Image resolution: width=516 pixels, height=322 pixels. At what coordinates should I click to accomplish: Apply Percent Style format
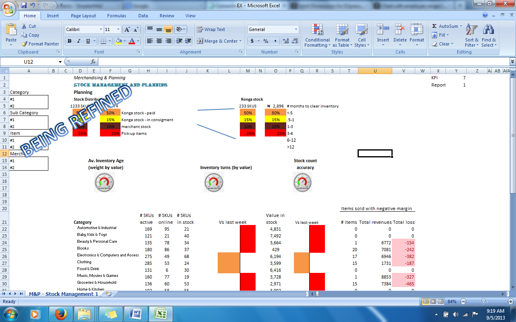click(x=266, y=41)
